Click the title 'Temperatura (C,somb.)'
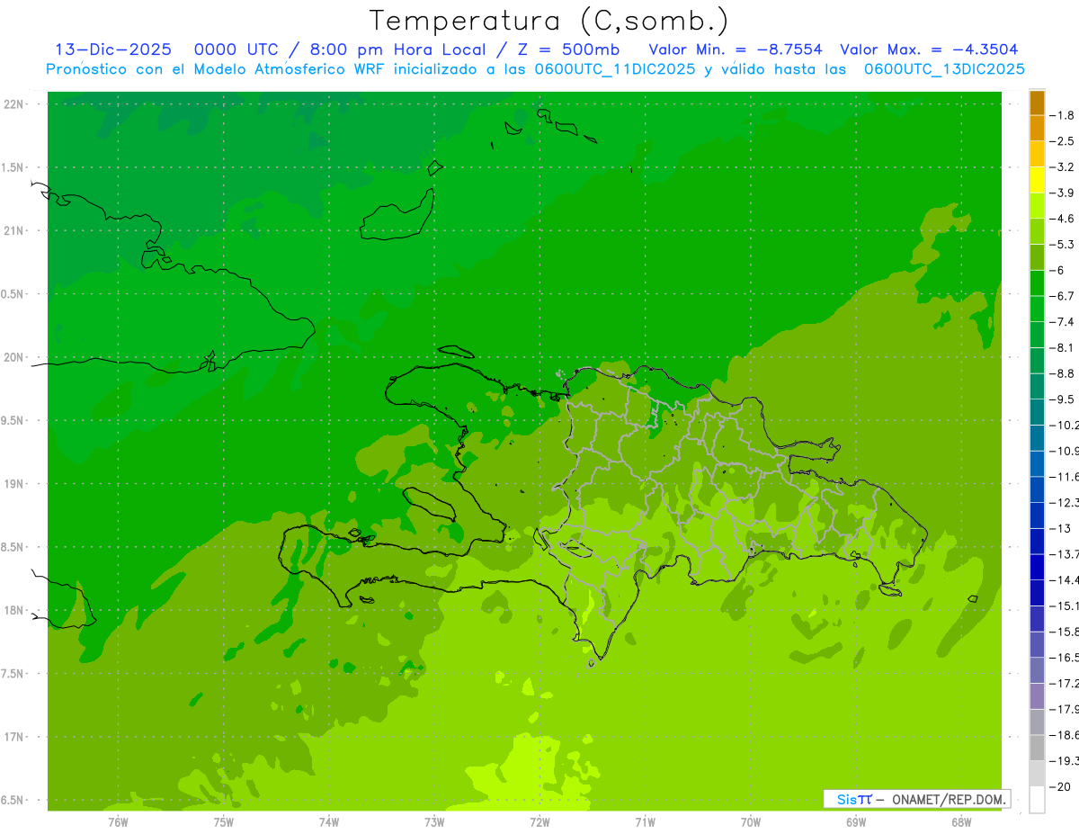This screenshot has width=1079, height=834. click(x=549, y=21)
